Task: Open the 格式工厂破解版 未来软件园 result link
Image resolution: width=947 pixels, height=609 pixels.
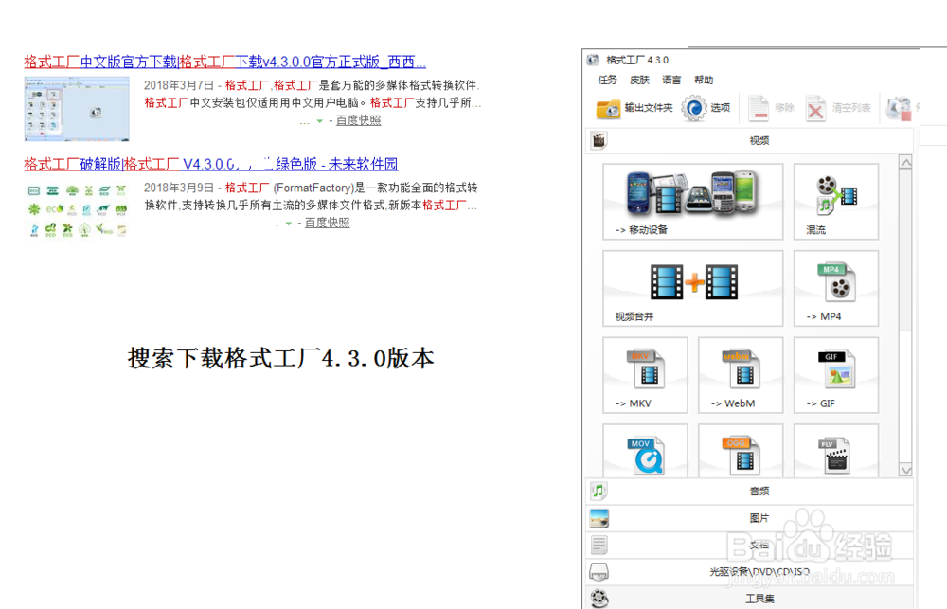Action: pyautogui.click(x=211, y=164)
